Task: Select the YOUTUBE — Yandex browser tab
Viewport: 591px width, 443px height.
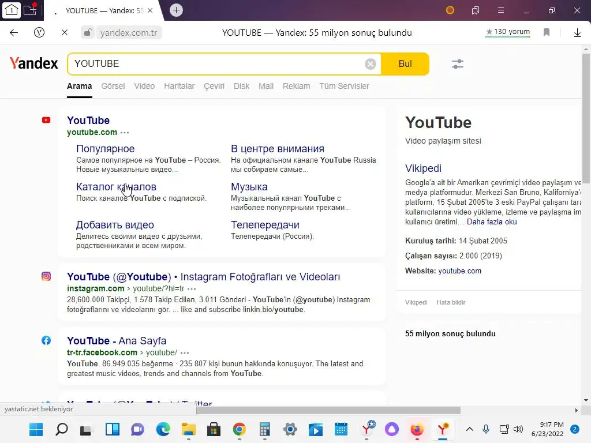Action: 104,10
